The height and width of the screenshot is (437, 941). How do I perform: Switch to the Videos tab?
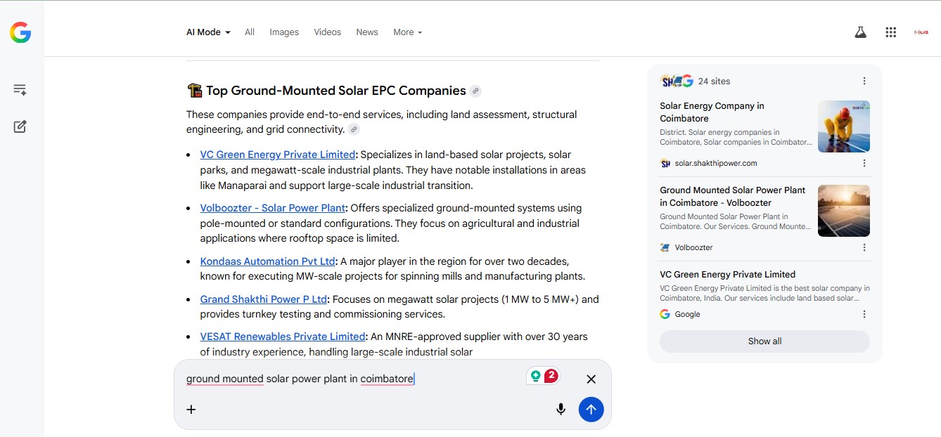327,32
